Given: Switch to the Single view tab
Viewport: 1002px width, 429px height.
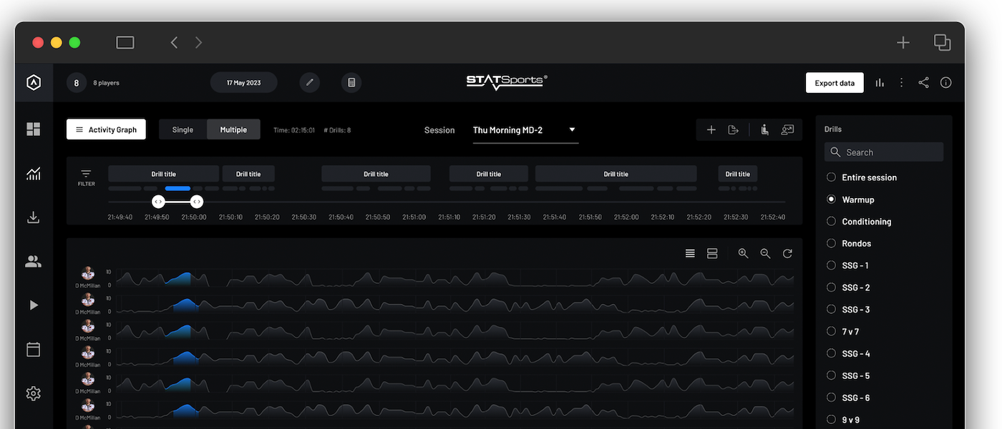Looking at the screenshot, I should (183, 129).
